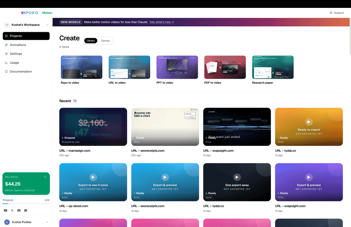The image size is (351, 227).
Task: Play the blue seoreceipts.com Export & preview card
Action: click(x=165, y=177)
